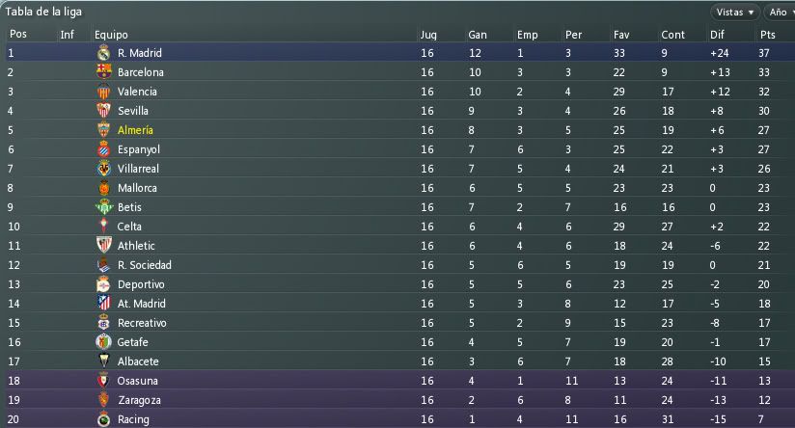This screenshot has height=428, width=795.
Task: Sort table by Equipo column header
Action: 111,35
